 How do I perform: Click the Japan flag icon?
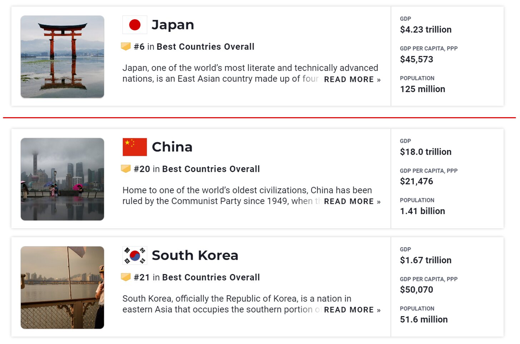pyautogui.click(x=135, y=25)
